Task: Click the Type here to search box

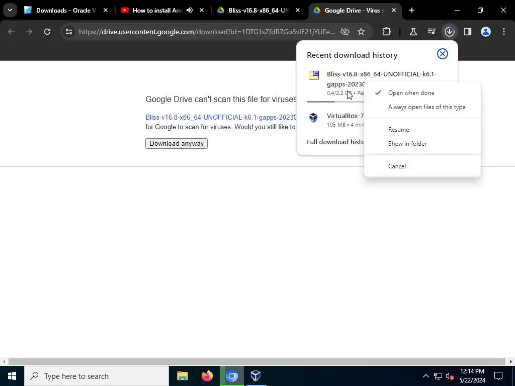Action: pos(97,376)
